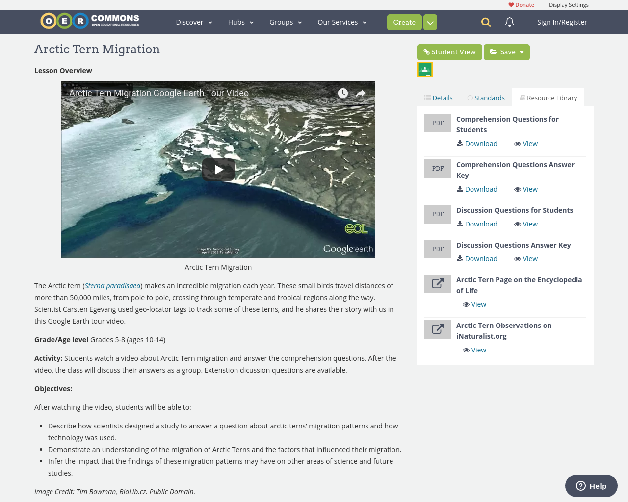628x502 pixels.
Task: Expand the Discover menu
Action: 194,22
